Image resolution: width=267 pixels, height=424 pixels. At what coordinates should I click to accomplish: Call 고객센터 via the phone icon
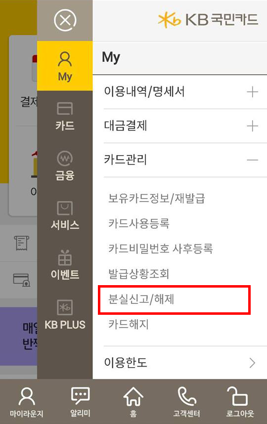point(187,396)
